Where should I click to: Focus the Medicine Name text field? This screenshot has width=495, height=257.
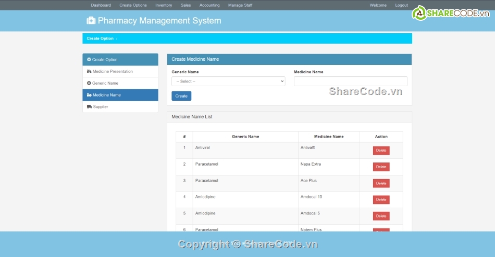350,82
